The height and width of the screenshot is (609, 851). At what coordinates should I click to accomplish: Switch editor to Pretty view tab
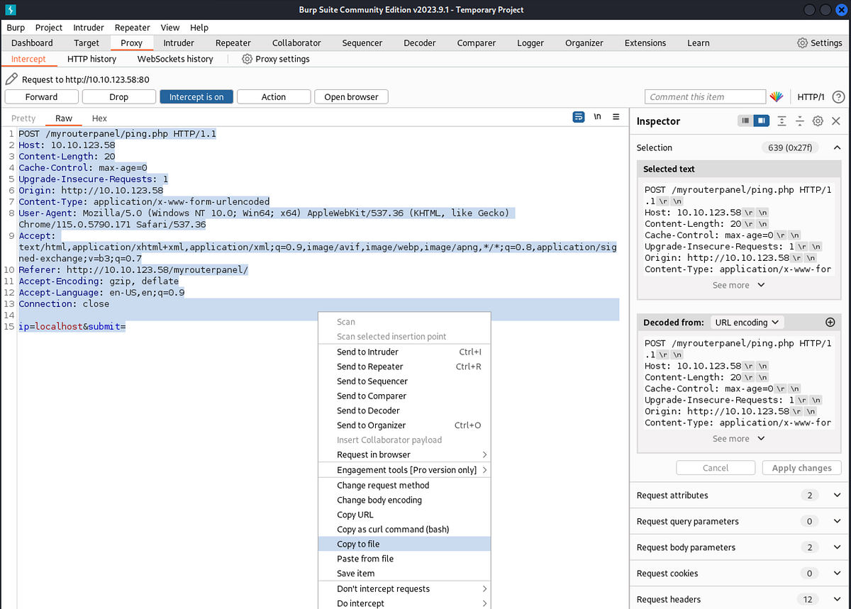click(x=23, y=118)
